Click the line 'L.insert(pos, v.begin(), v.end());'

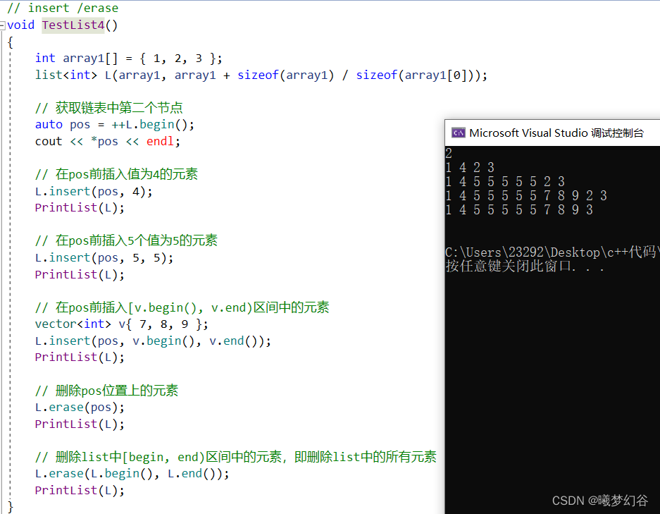coord(153,341)
